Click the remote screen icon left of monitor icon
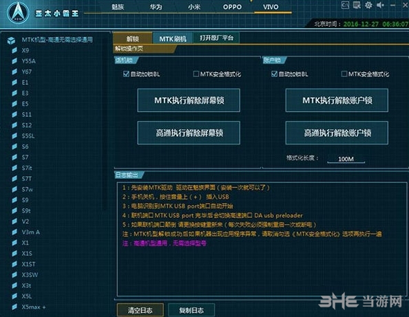The width and height of the screenshot is (409, 317). point(345,5)
